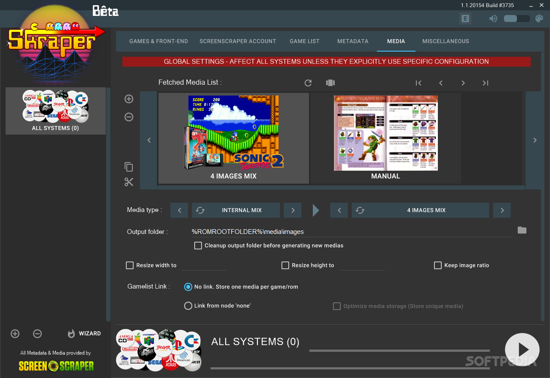
Task: Click the Skraper logo
Action: [56, 42]
